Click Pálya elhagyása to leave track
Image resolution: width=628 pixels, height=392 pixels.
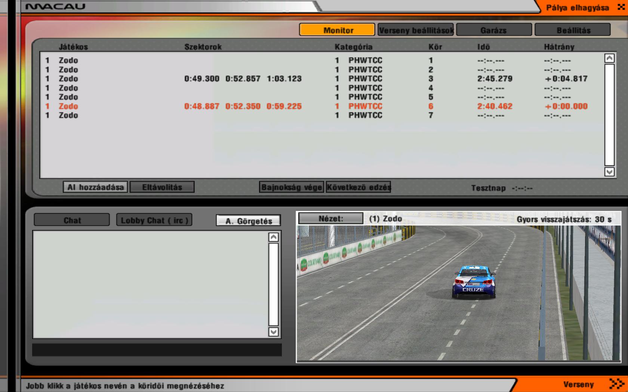tap(578, 7)
